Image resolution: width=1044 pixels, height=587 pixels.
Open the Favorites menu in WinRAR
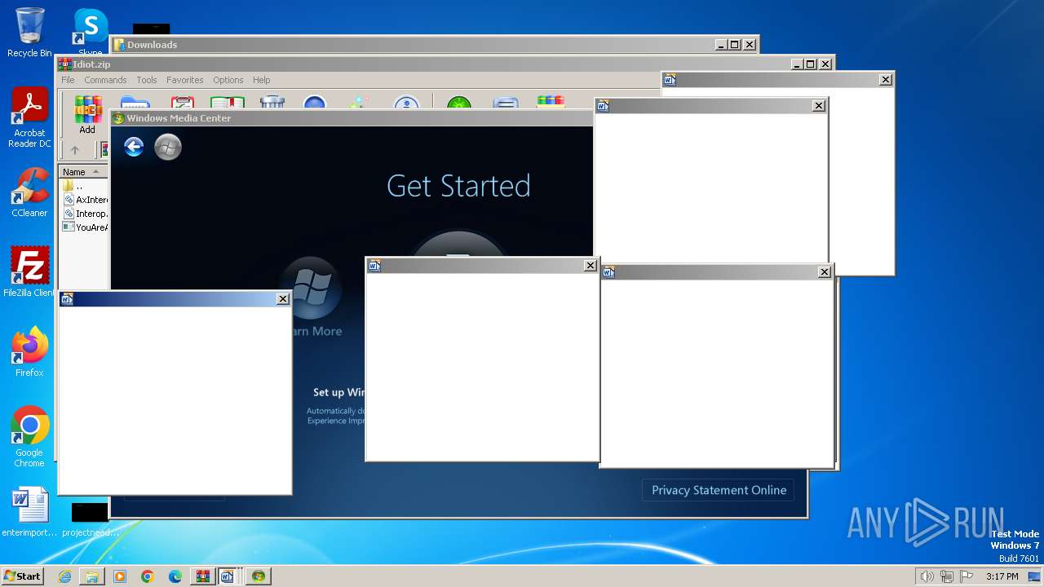(185, 80)
